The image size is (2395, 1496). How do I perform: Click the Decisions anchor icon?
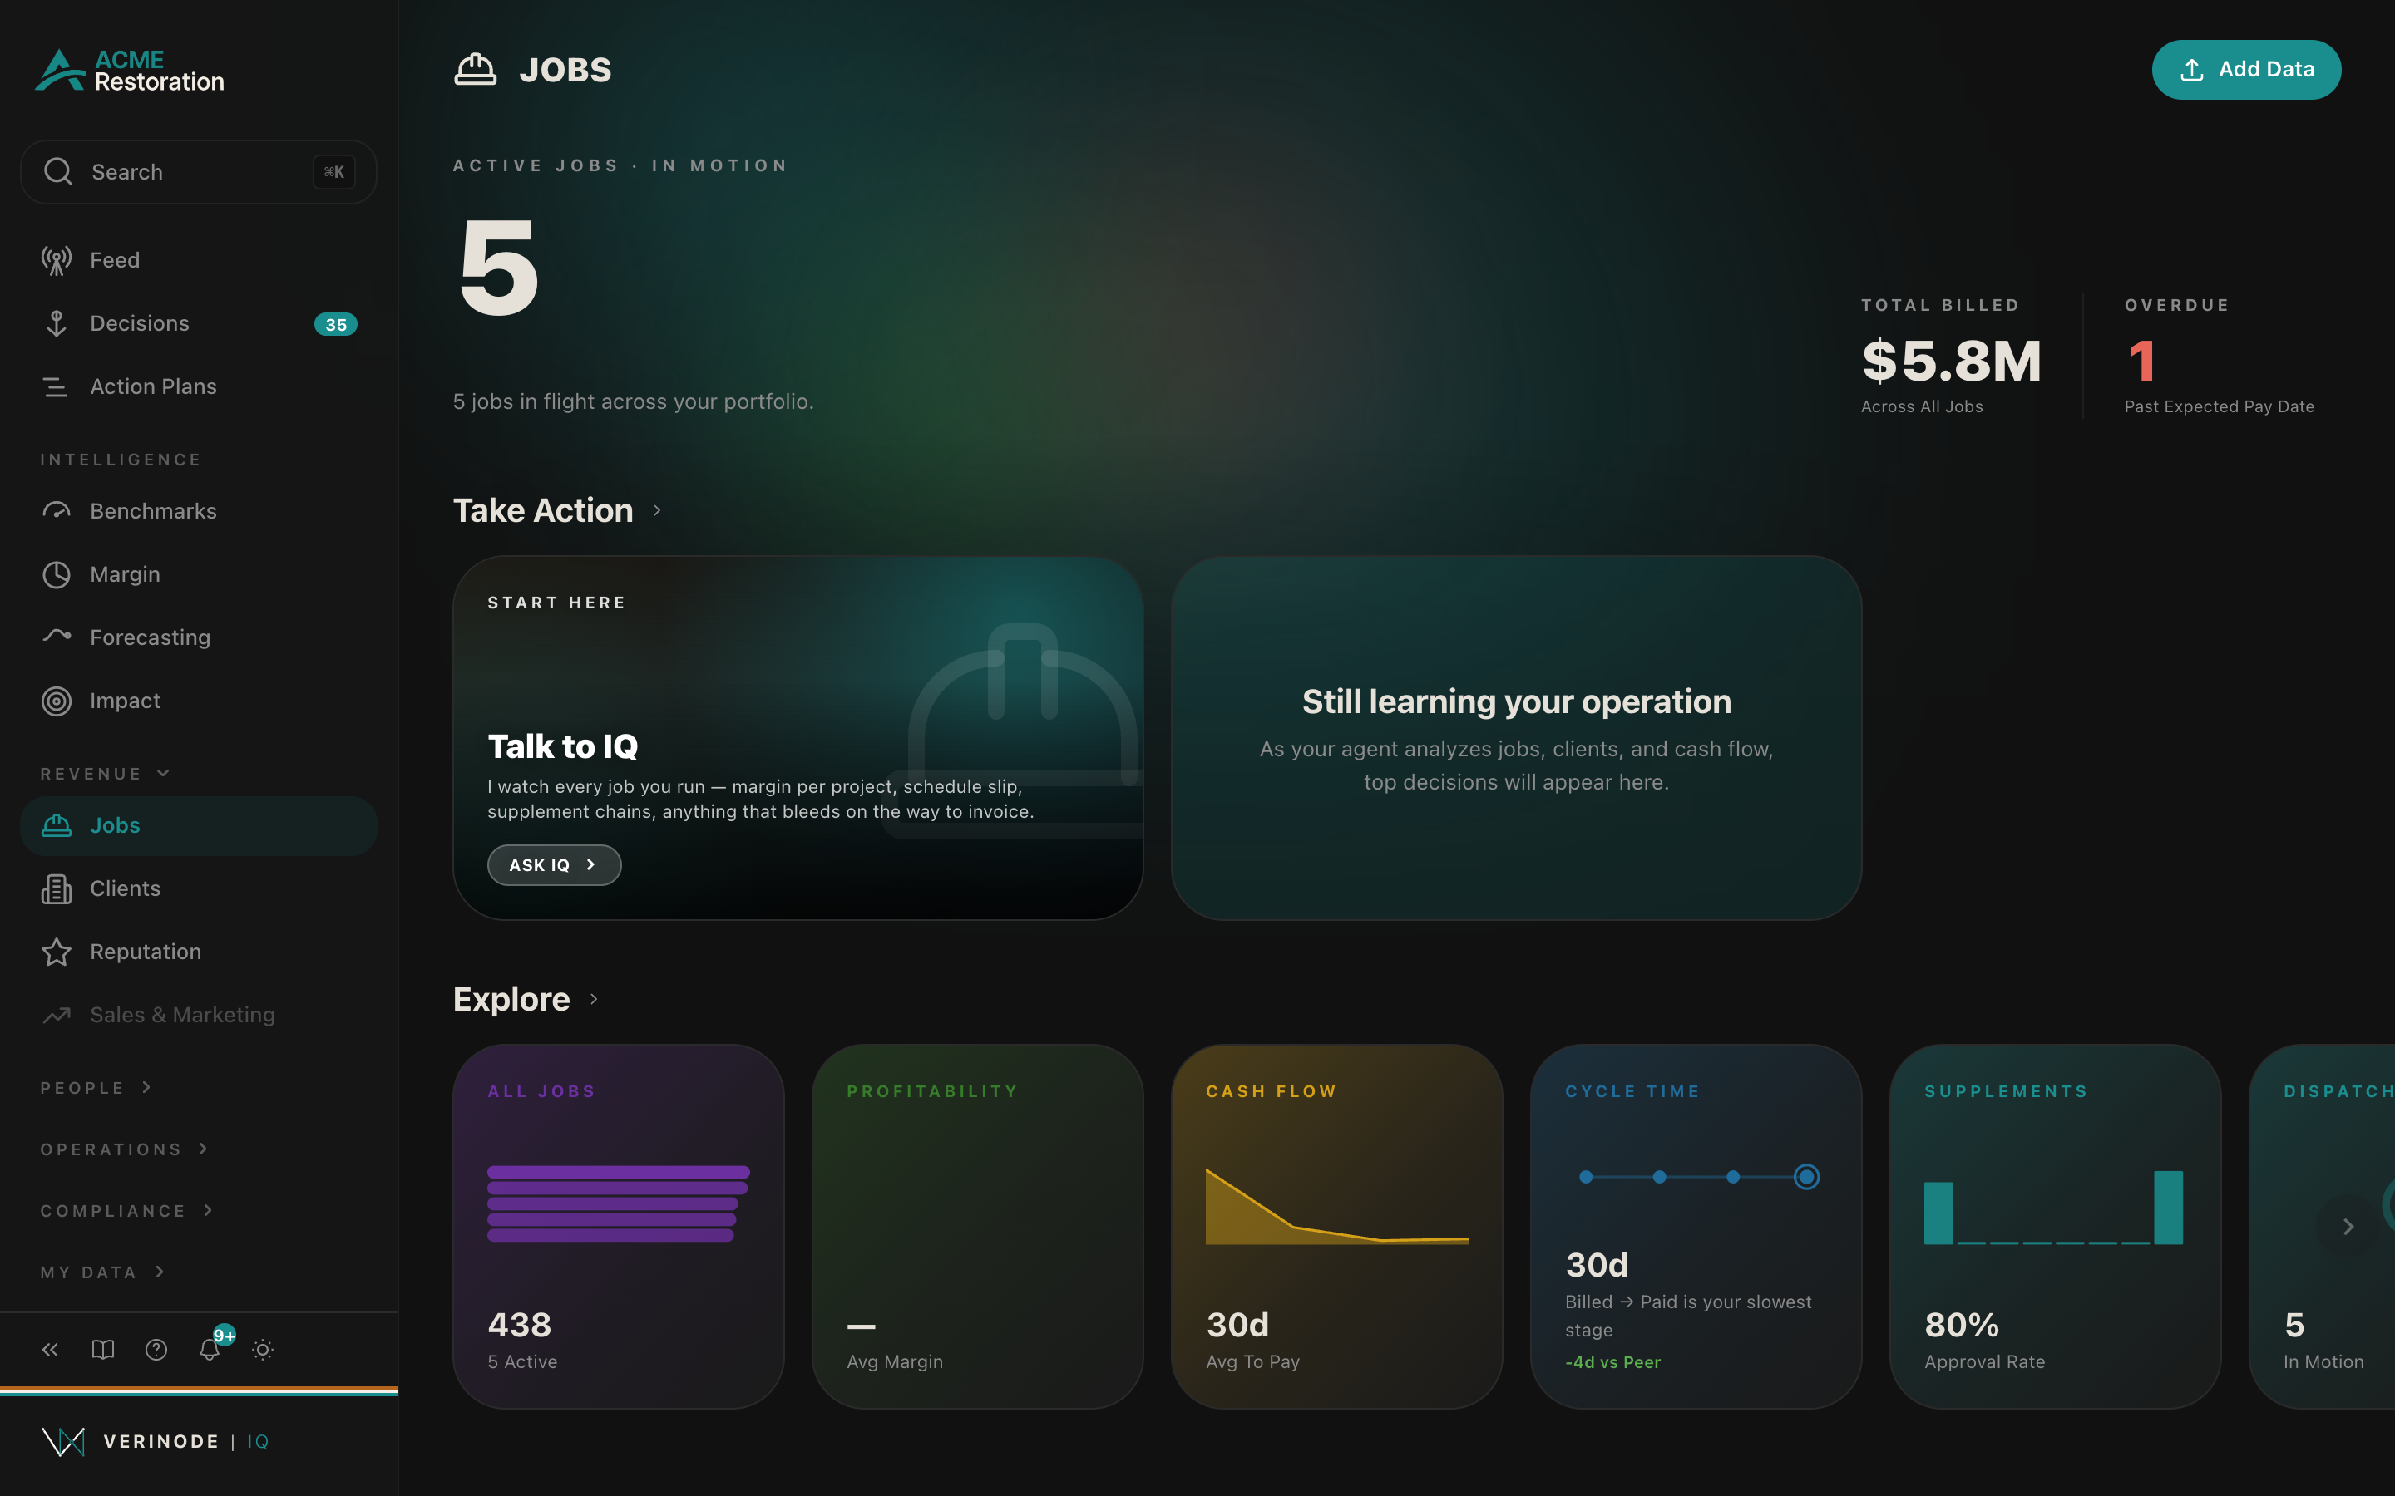[x=57, y=323]
